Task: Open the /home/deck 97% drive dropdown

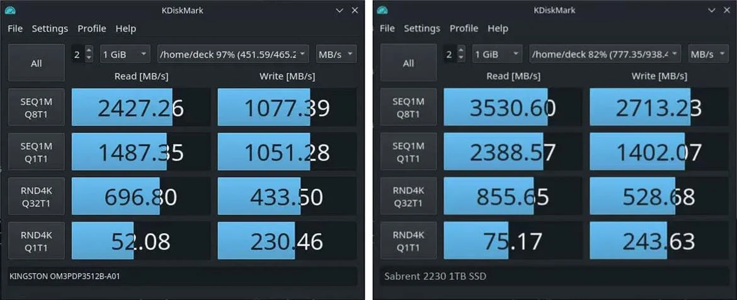Action: tap(233, 54)
